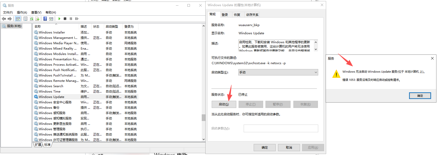The width and height of the screenshot is (438, 155).
Task: Sort by the 登录为 column header
Action: click(131, 26)
